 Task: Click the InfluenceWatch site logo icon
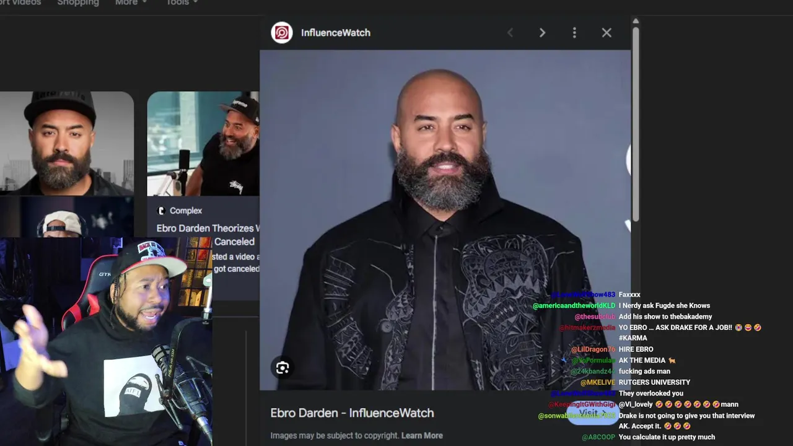tap(282, 33)
